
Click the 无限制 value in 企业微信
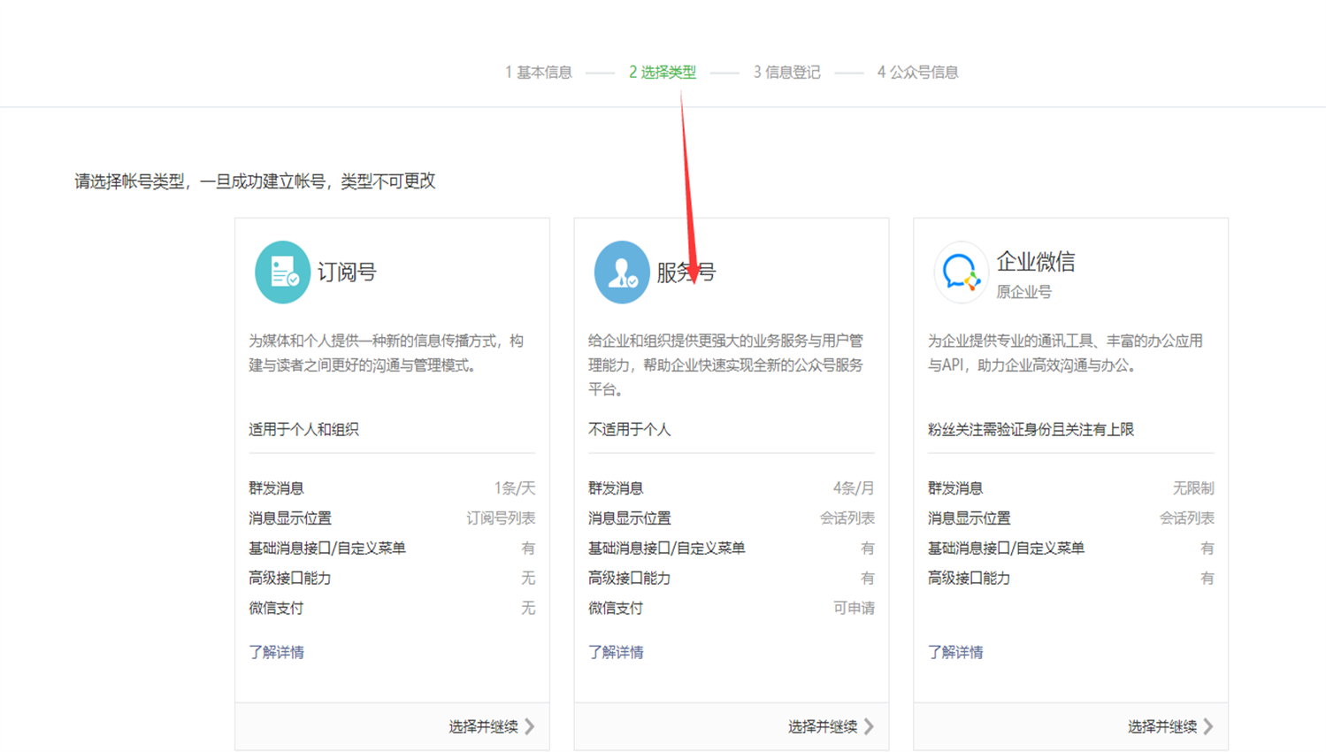point(1193,488)
